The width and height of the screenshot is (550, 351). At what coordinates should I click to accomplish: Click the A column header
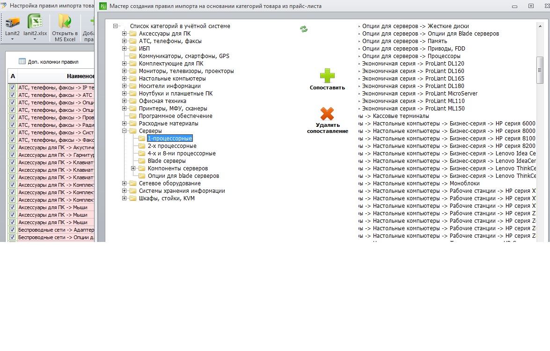(x=13, y=76)
